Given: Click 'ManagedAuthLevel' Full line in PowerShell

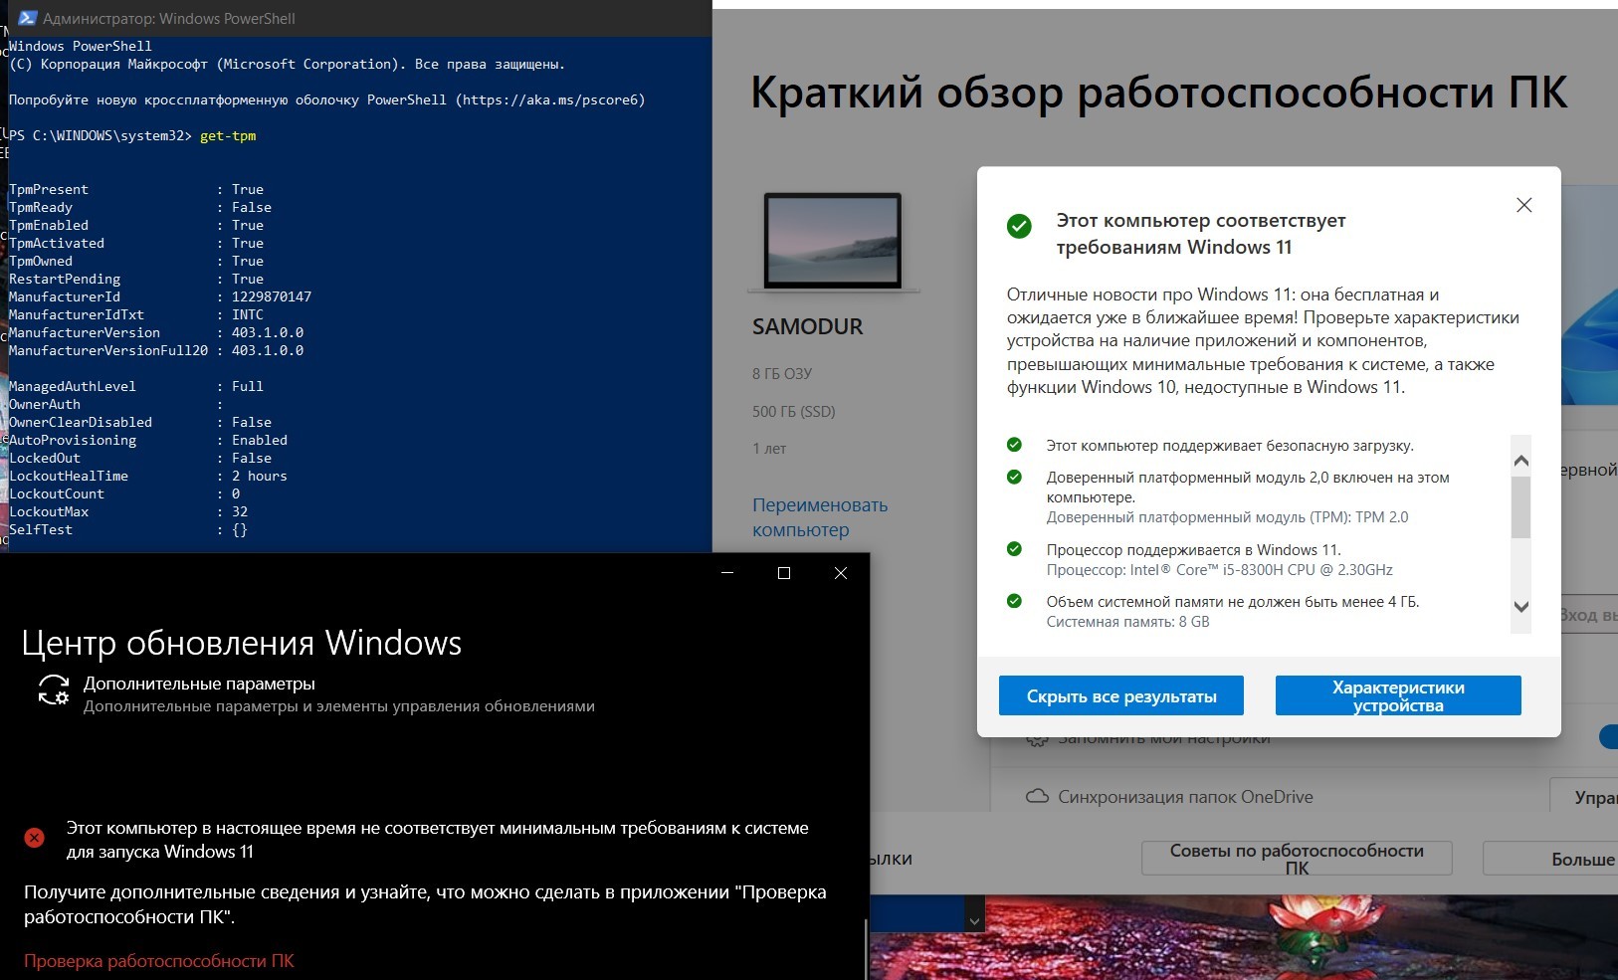Looking at the screenshot, I should pyautogui.click(x=136, y=386).
